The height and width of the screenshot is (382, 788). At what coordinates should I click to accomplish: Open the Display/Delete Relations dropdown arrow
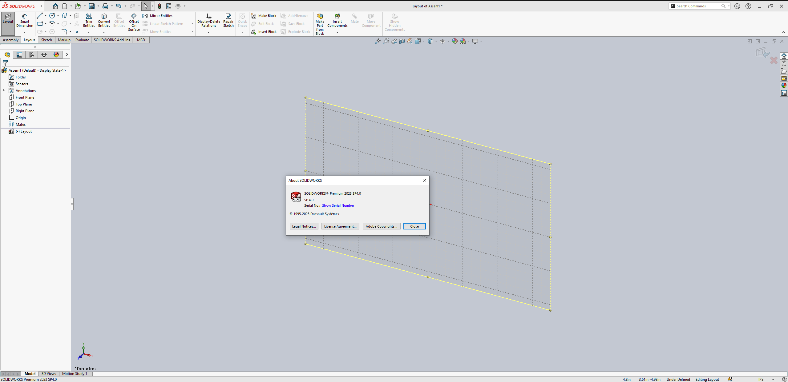coord(208,32)
